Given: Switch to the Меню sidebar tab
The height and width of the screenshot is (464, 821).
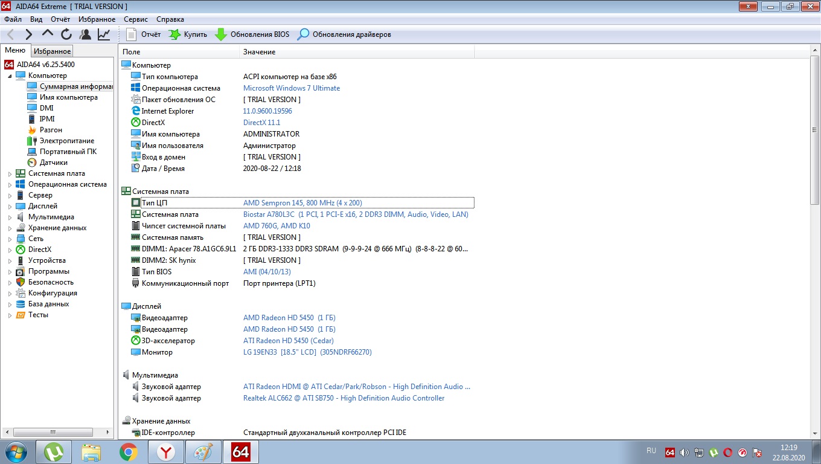Looking at the screenshot, I should click(15, 51).
